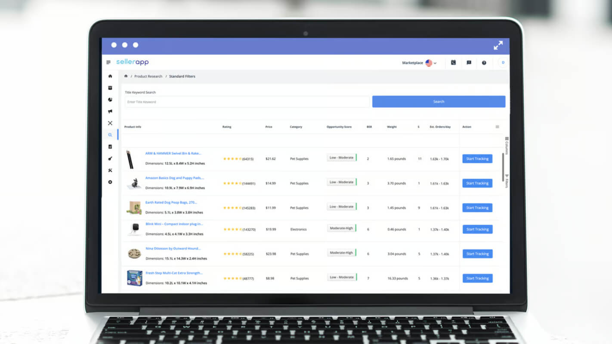The width and height of the screenshot is (612, 344).
Task: Open the Columns side panel tab
Action: pos(507,146)
